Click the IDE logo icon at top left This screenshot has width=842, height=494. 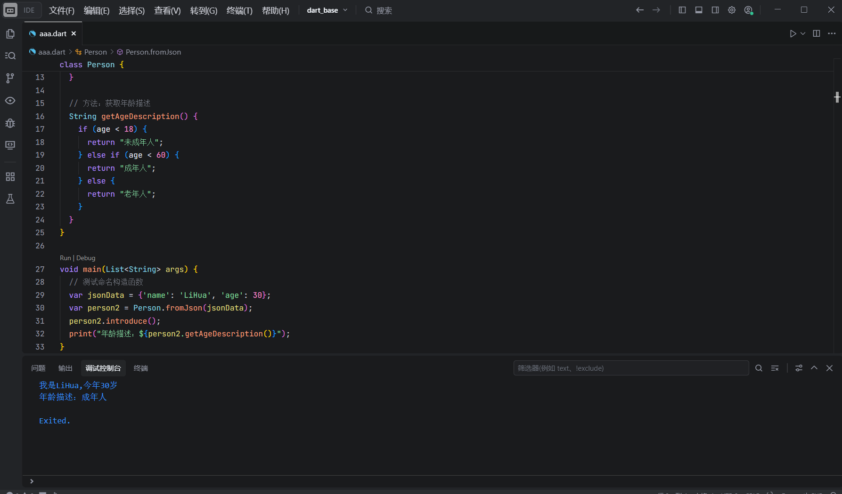click(x=10, y=10)
